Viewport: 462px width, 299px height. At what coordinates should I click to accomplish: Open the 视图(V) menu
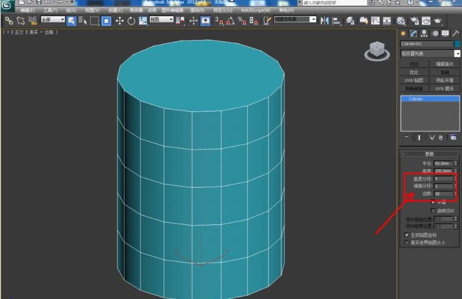point(92,10)
